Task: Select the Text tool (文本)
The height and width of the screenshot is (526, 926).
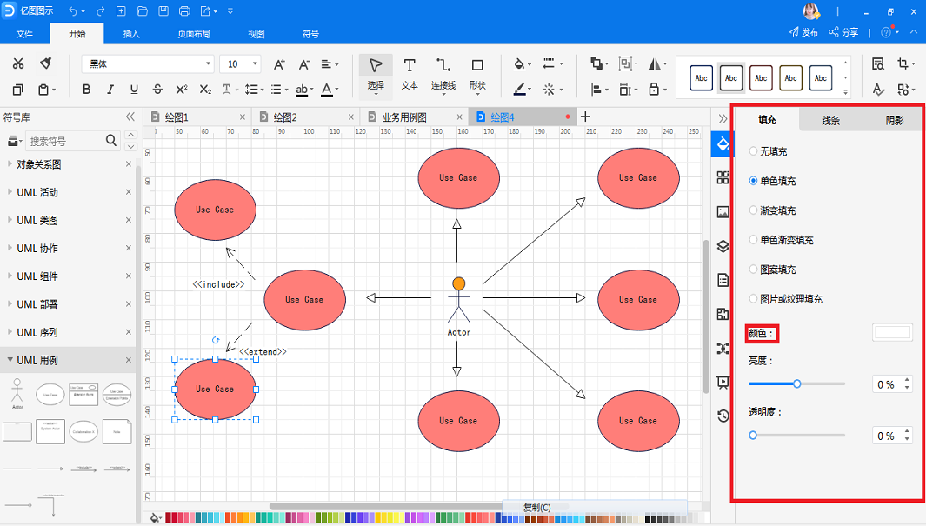Action: point(410,73)
